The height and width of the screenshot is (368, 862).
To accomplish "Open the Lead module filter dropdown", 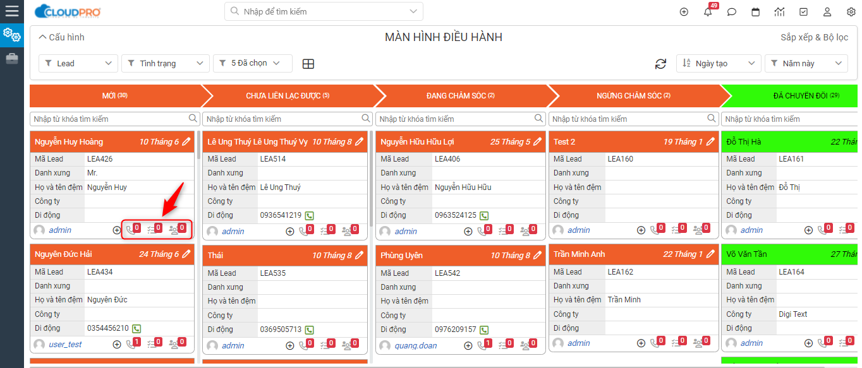I will (x=78, y=63).
